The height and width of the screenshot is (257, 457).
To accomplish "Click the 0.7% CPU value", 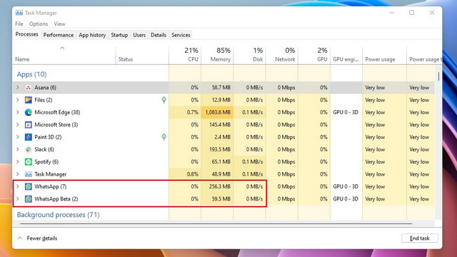I will tap(193, 112).
